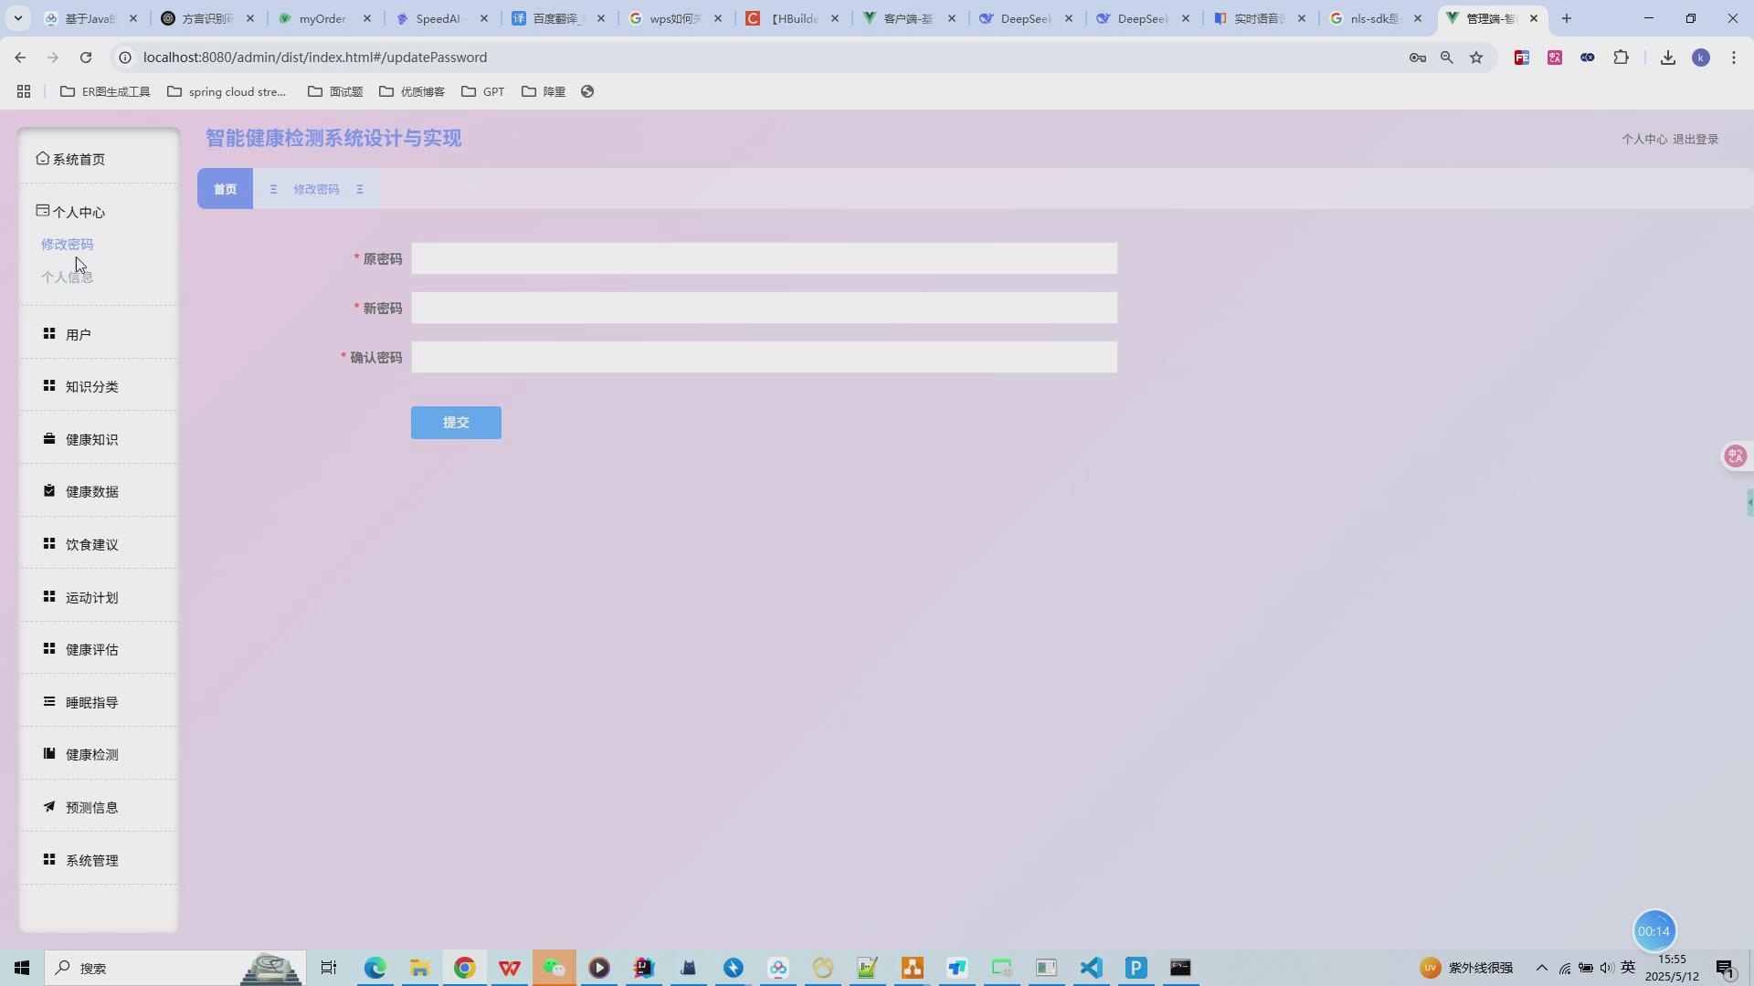Click the paper plane icon beside 预测信息
This screenshot has width=1754, height=986.
(49, 806)
